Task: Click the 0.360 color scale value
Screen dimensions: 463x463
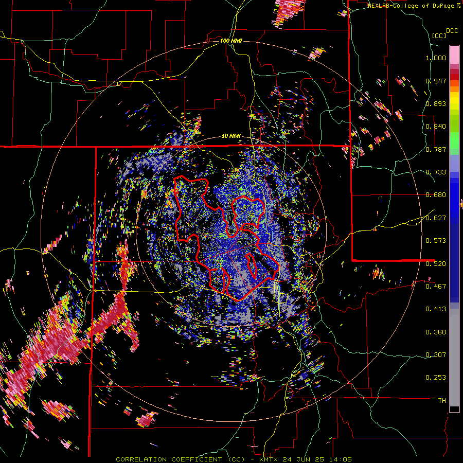Action: (x=436, y=332)
